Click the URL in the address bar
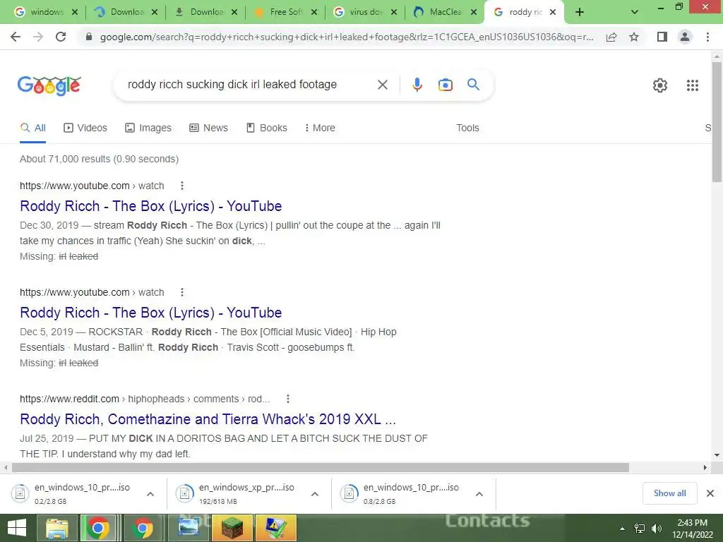Image resolution: width=723 pixels, height=542 pixels. pos(347,37)
